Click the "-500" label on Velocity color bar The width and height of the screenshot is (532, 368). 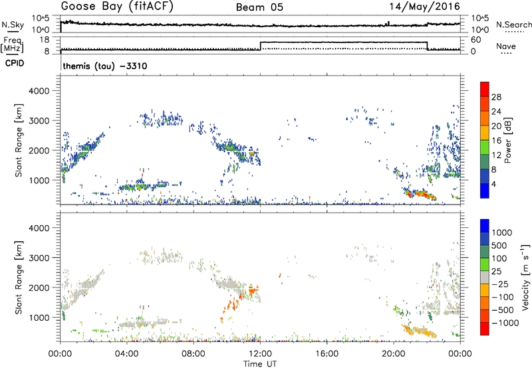pyautogui.click(x=502, y=310)
